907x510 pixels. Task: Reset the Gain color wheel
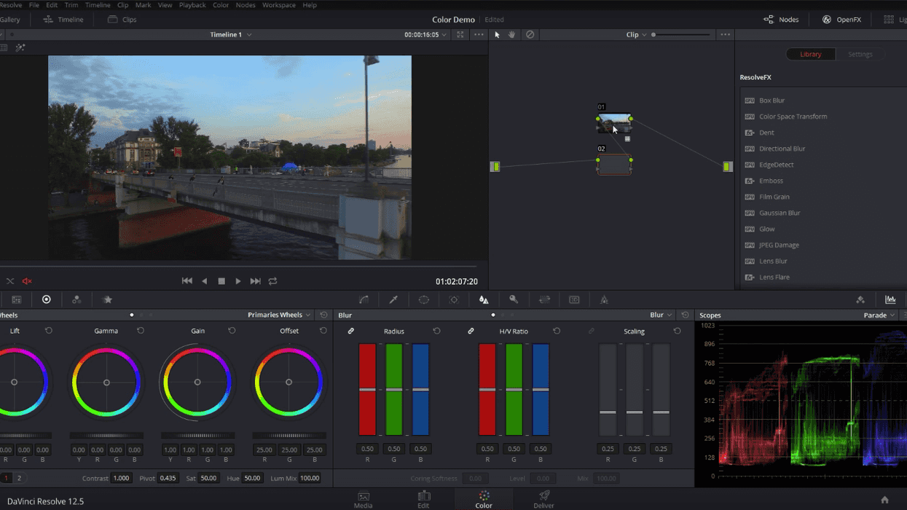[232, 331]
